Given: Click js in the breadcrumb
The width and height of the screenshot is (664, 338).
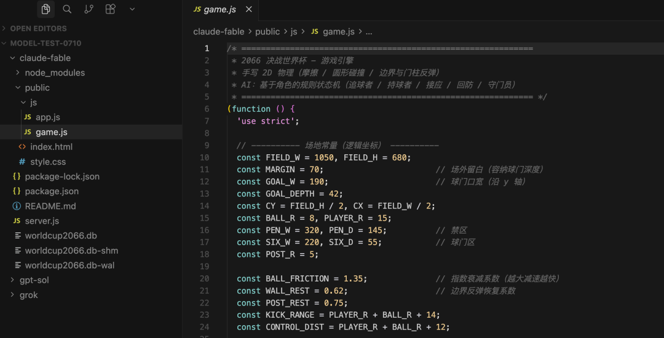Looking at the screenshot, I should tap(294, 32).
